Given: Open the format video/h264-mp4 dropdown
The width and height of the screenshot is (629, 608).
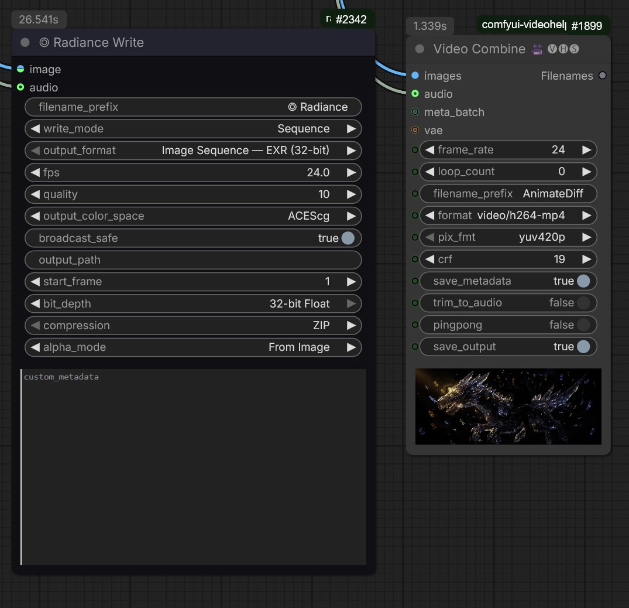Looking at the screenshot, I should 508,215.
